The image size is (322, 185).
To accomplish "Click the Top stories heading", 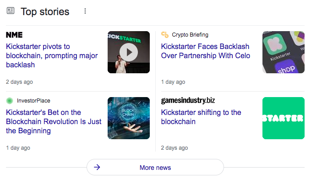I will 45,11.
